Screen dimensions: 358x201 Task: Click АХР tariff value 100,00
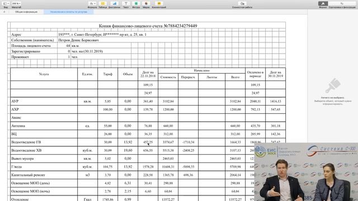(108, 109)
